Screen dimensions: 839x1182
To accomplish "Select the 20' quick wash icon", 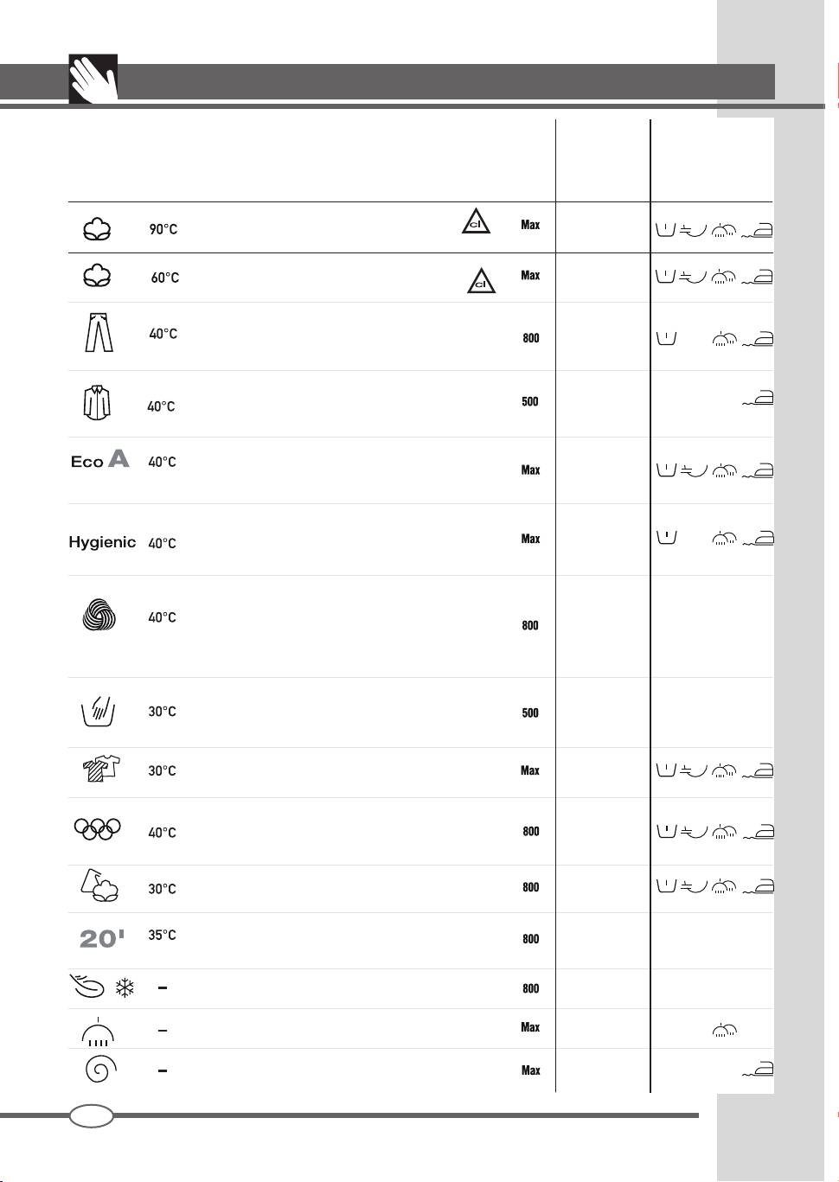I will click(x=102, y=938).
